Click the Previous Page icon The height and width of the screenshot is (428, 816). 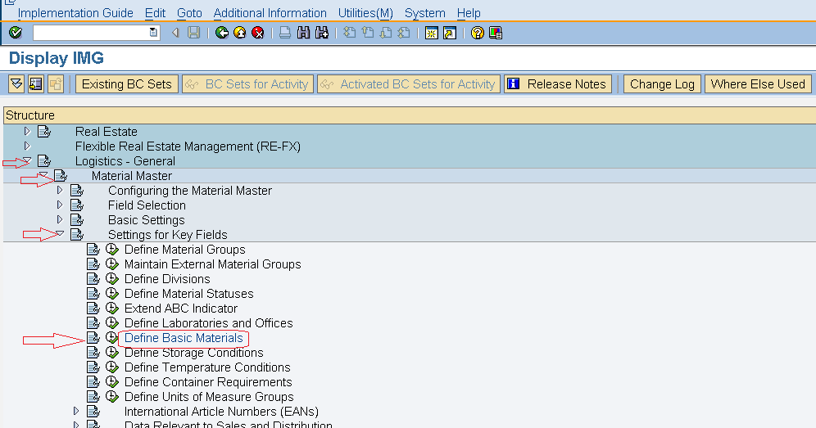pos(368,33)
